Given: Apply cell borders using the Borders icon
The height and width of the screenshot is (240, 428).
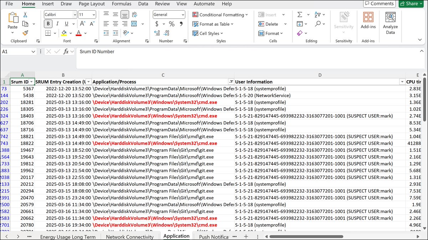Looking at the screenshot, I should (x=48, y=33).
